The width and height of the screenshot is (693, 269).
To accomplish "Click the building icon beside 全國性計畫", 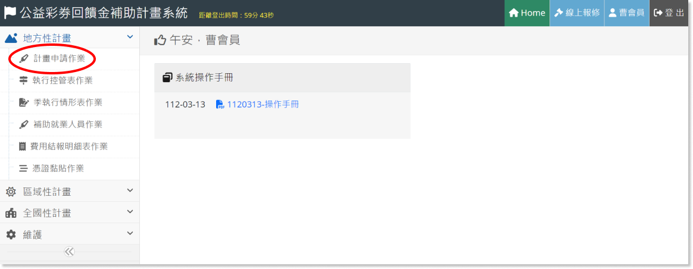I will point(11,213).
